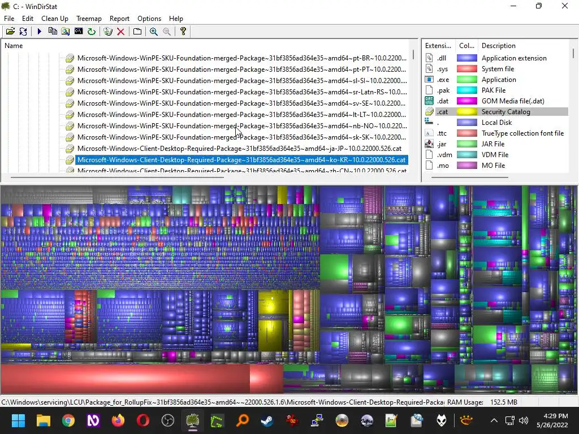Open File Explorer from the taskbar

43,420
